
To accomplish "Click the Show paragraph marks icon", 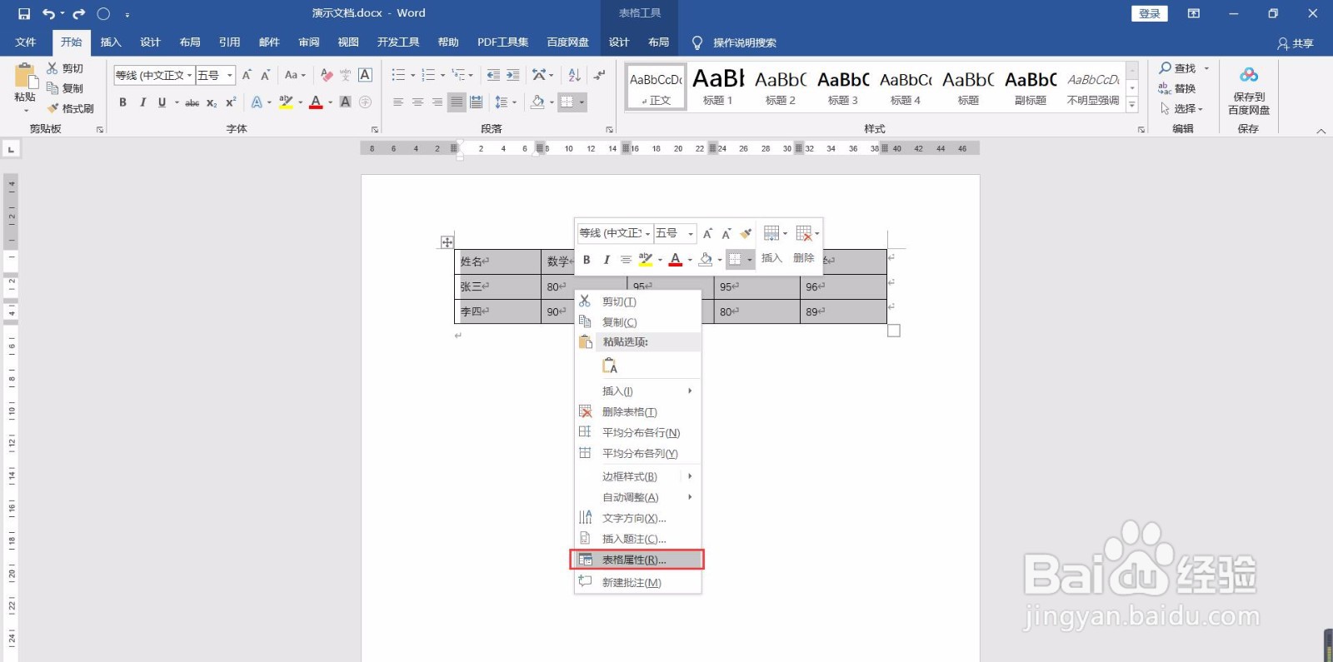I will 600,75.
